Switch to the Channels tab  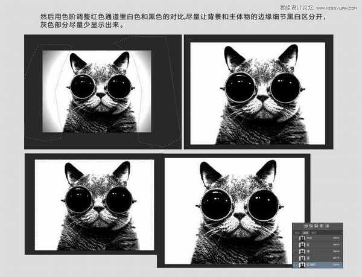[x=305, y=232]
